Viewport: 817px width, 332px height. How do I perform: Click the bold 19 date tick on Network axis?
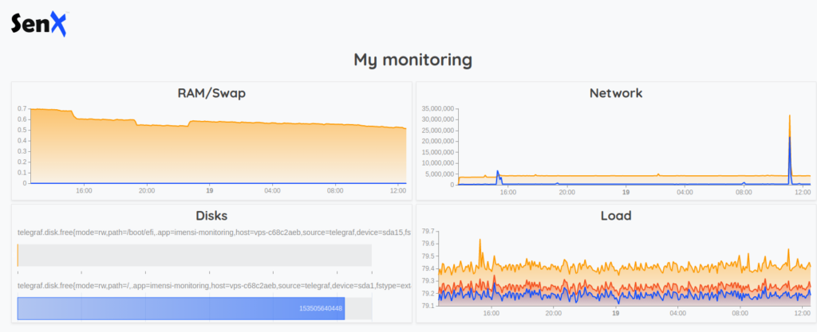click(x=626, y=192)
